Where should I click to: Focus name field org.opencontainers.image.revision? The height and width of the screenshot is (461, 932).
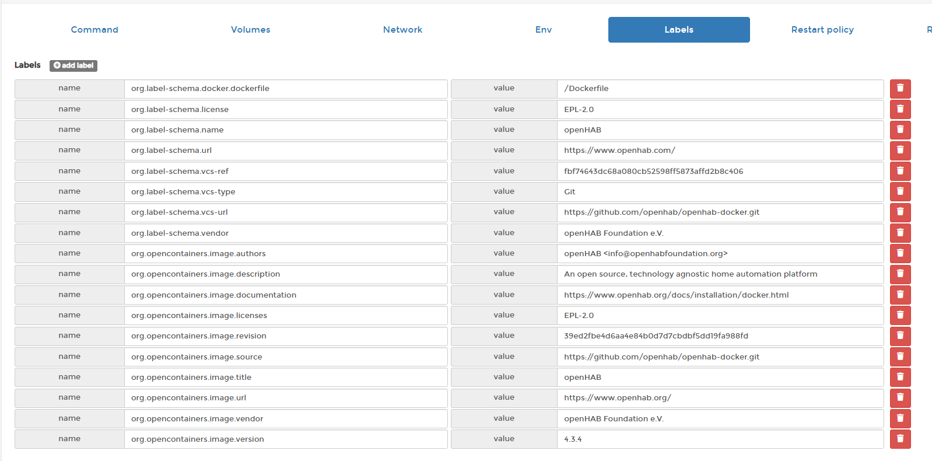[286, 336]
